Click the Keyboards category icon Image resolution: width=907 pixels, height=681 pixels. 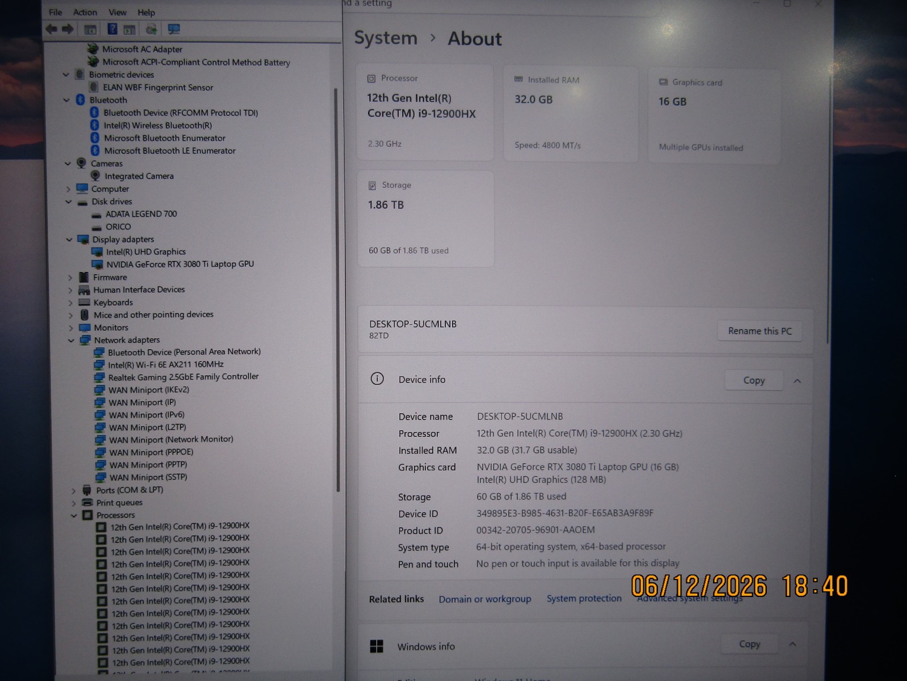pyautogui.click(x=84, y=302)
